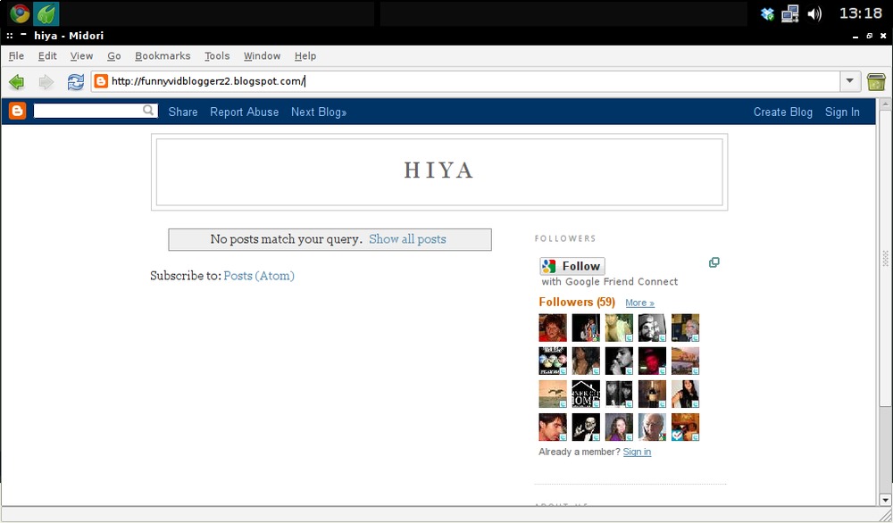Viewport: 893px width, 523px height.
Task: Reload the page with the refresh icon
Action: pos(76,82)
